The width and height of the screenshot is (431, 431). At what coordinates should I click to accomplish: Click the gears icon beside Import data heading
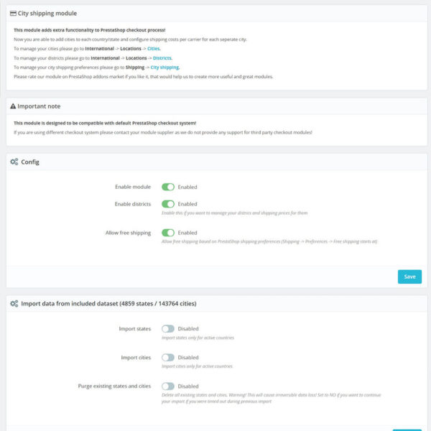tap(14, 304)
